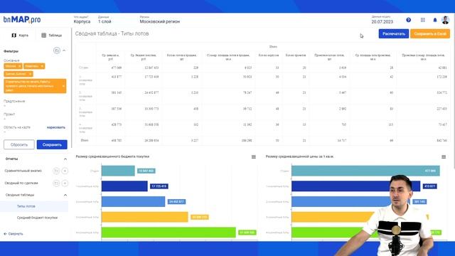The height and width of the screenshot is (256, 455).
Task: Click plus icon for Сравнительный анализ
Action: pyautogui.click(x=65, y=171)
